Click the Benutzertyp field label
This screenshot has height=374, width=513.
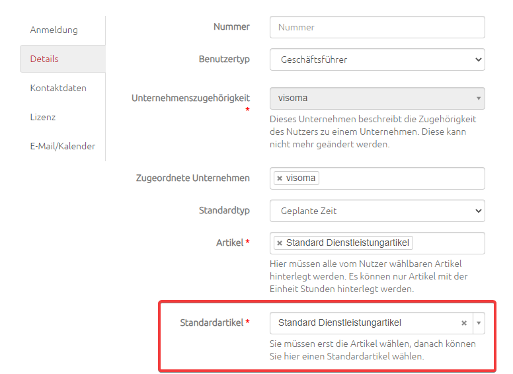tap(224, 59)
